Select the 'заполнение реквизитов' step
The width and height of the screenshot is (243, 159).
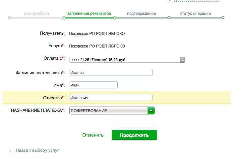89,14
